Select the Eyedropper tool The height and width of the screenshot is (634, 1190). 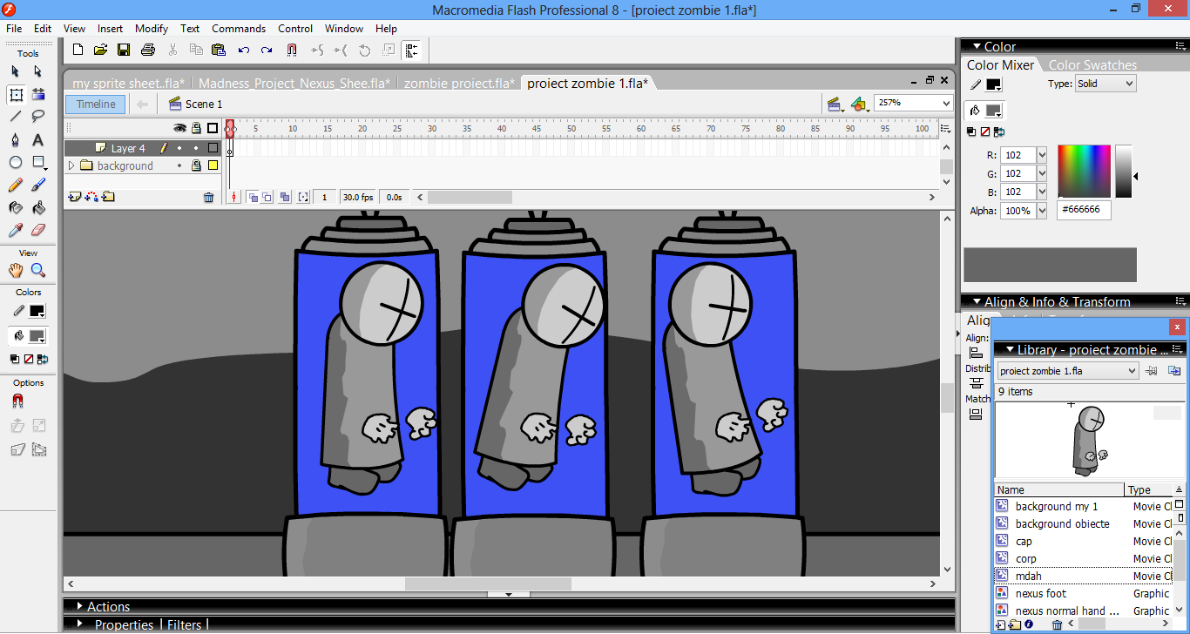pos(16,230)
